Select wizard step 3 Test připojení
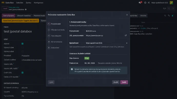The height and width of the screenshot is (99, 177). point(54,36)
